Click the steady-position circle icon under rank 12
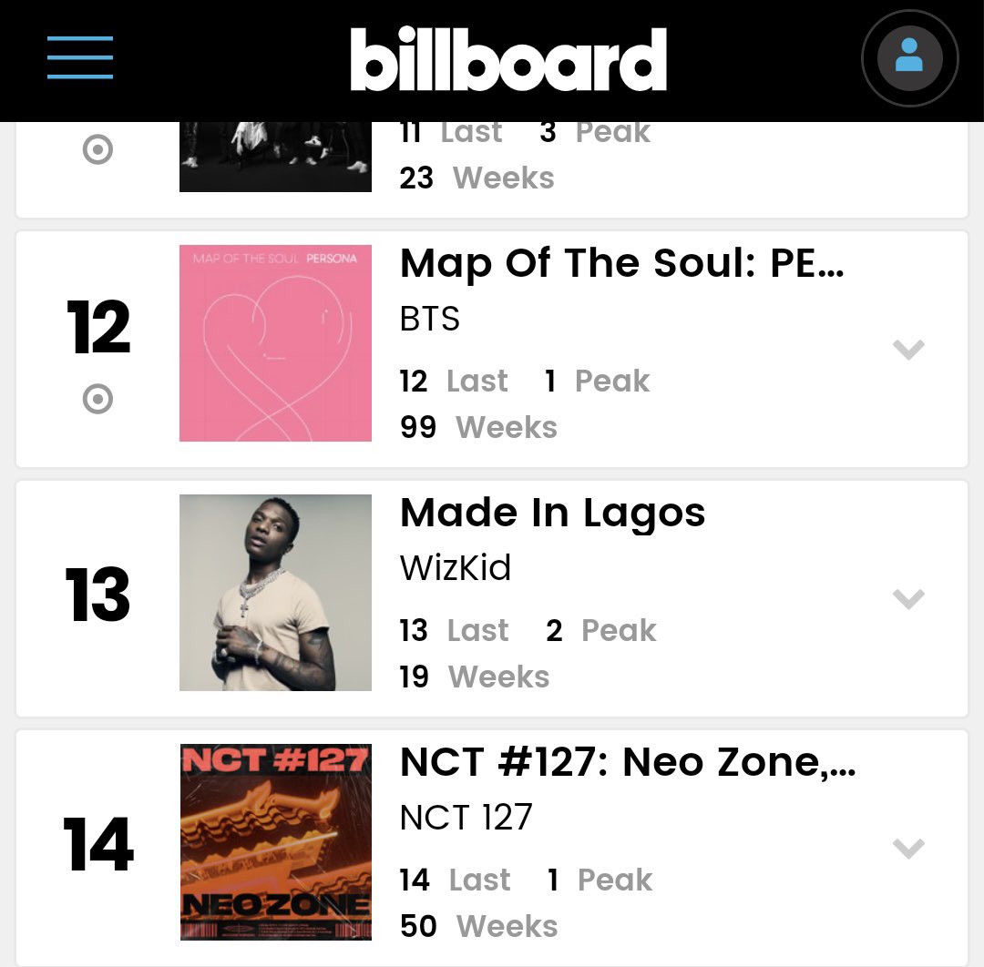This screenshot has width=984, height=967. pos(97,399)
